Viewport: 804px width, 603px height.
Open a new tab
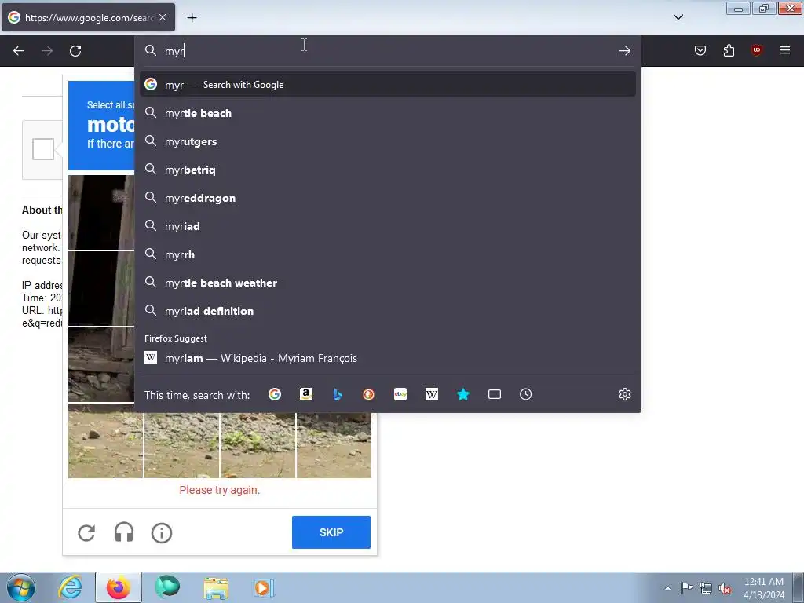[x=192, y=18]
